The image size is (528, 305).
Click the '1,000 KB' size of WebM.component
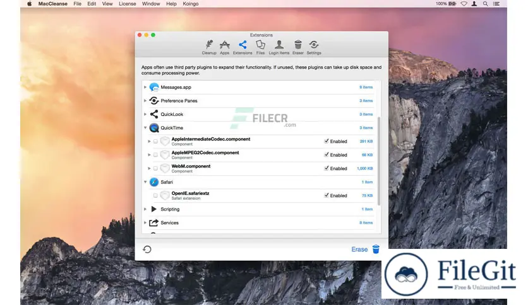pyautogui.click(x=364, y=168)
